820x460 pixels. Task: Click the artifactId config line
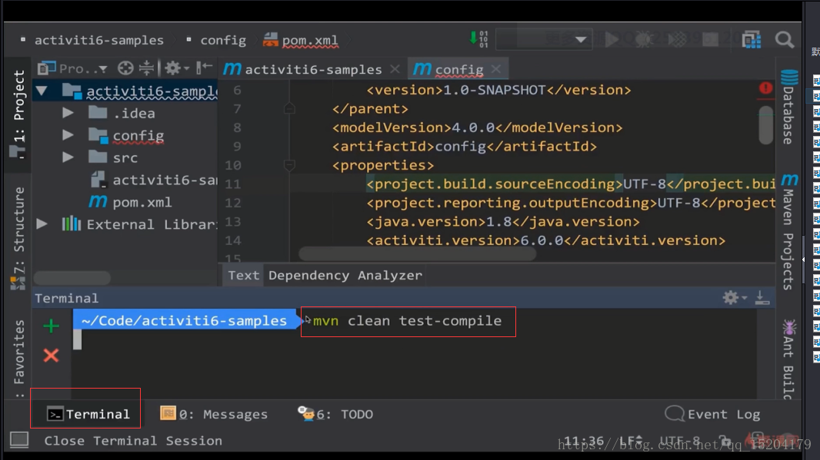click(465, 146)
